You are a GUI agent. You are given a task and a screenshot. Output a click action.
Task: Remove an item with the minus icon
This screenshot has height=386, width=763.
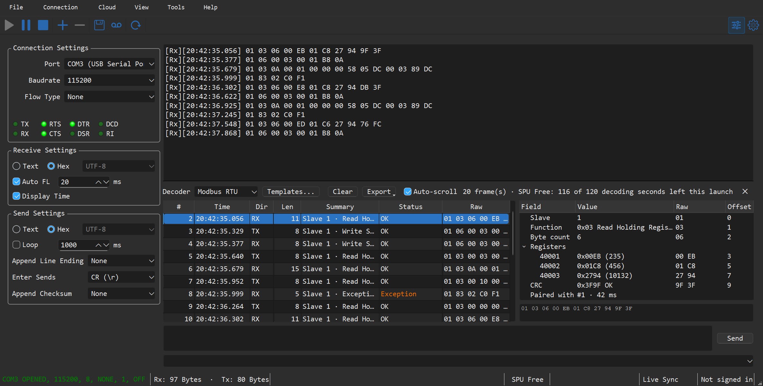[x=79, y=25]
